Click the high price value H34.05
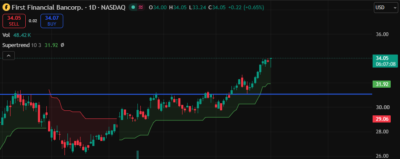 [177, 8]
